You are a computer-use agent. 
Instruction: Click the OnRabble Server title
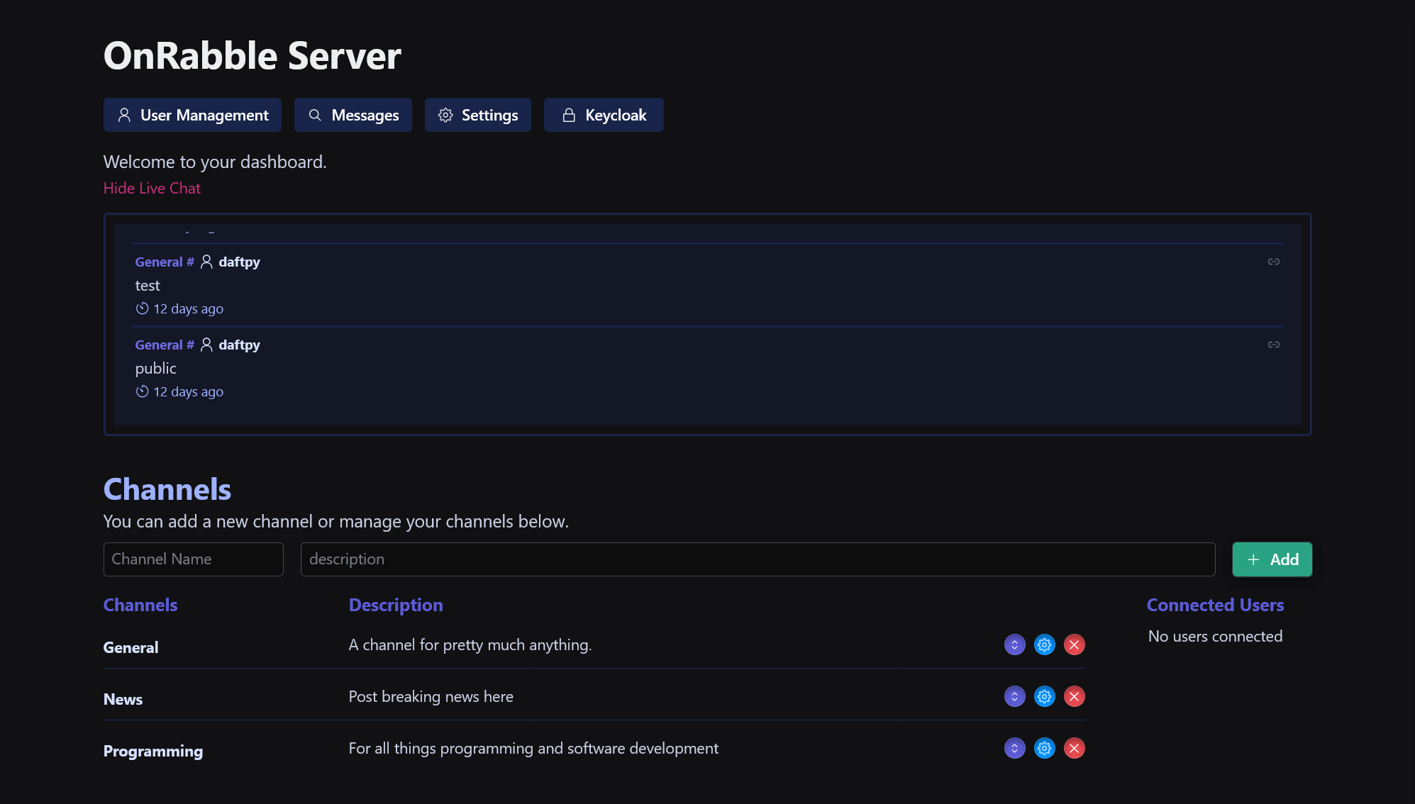pyautogui.click(x=253, y=55)
